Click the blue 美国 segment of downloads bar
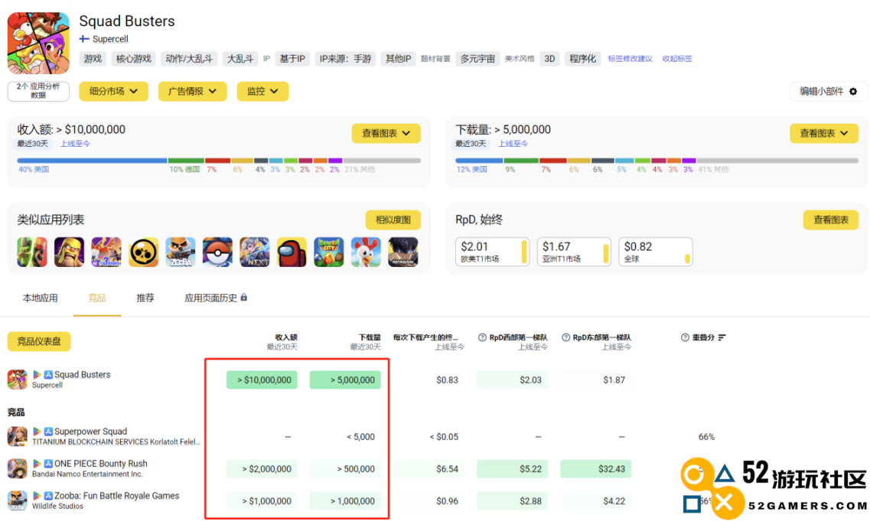The image size is (870, 521). click(x=479, y=161)
